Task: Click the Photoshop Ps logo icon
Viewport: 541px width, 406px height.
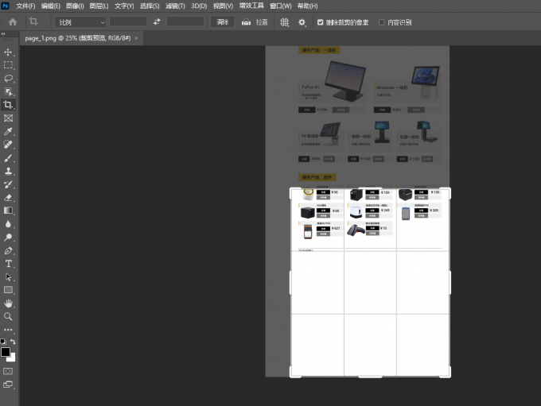Action: [x=6, y=6]
